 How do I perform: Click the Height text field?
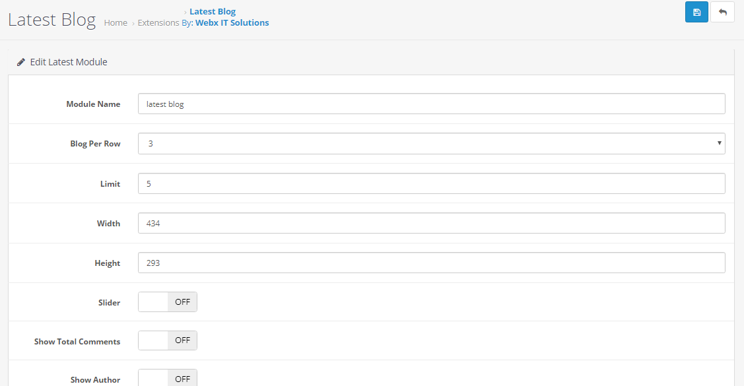click(x=430, y=263)
